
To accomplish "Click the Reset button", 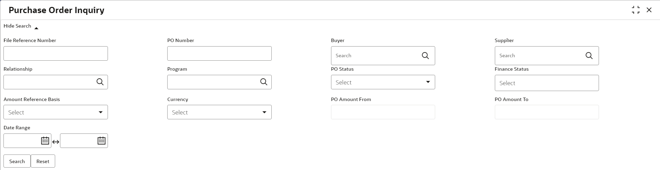I will click(x=43, y=161).
